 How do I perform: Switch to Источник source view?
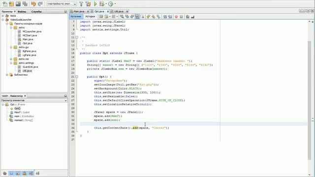coord(76,16)
